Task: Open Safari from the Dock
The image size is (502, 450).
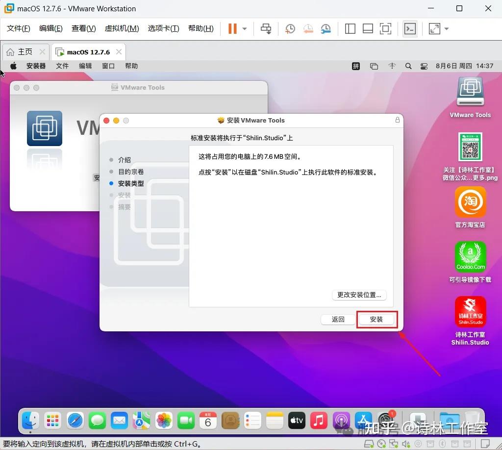Action: click(75, 420)
